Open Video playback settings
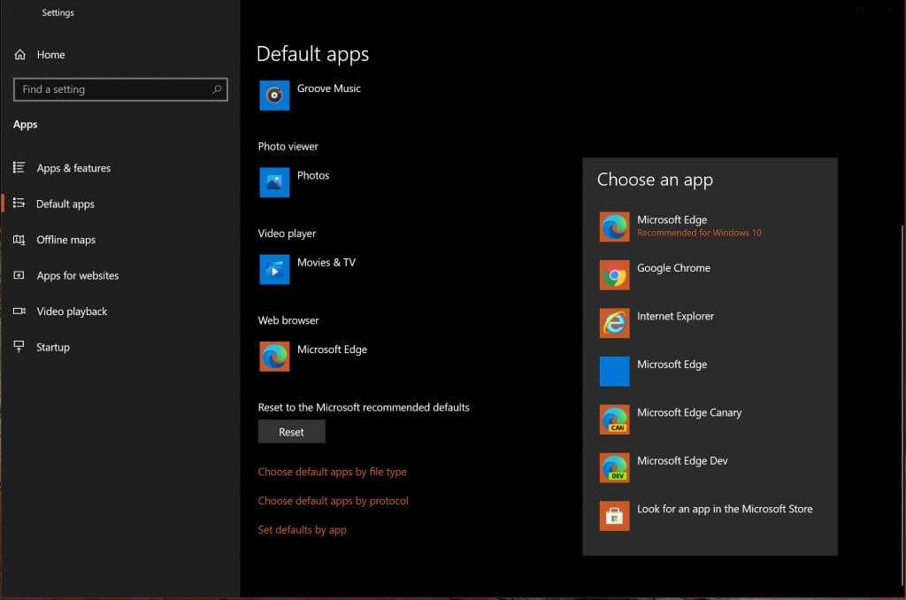The image size is (906, 600). [x=71, y=311]
